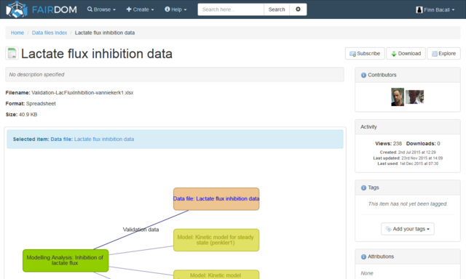The height and width of the screenshot is (279, 466).
Task: Open the Add your tags dropdown
Action: point(408,229)
